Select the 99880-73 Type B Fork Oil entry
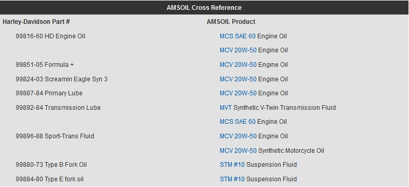 [x=51, y=165]
